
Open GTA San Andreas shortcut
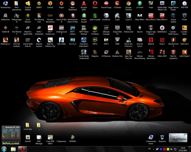click(16, 40)
